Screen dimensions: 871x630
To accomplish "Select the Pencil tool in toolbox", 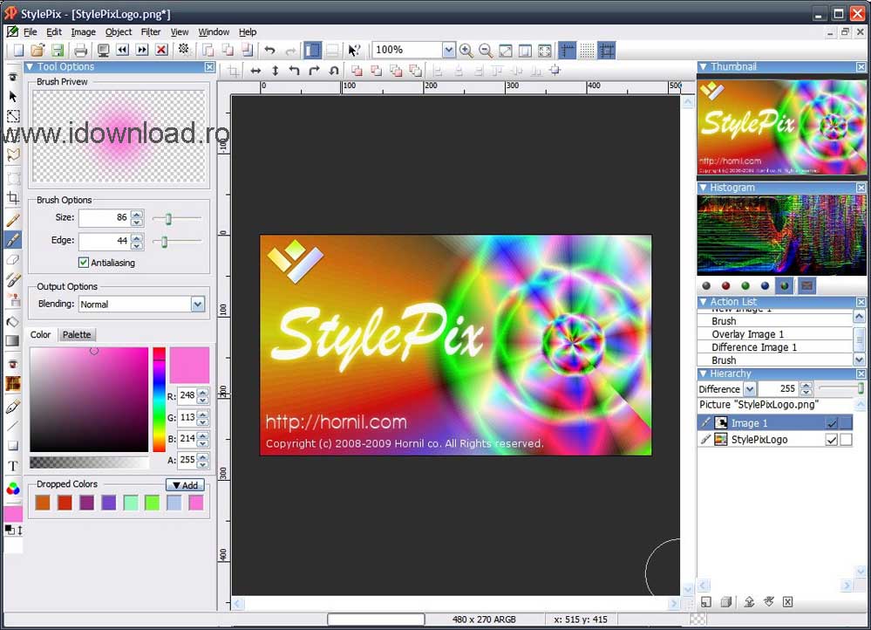I will 13,220.
